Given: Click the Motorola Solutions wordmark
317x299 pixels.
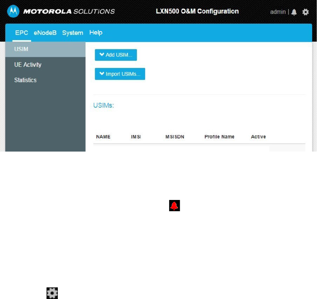Looking at the screenshot, I should (69, 12).
